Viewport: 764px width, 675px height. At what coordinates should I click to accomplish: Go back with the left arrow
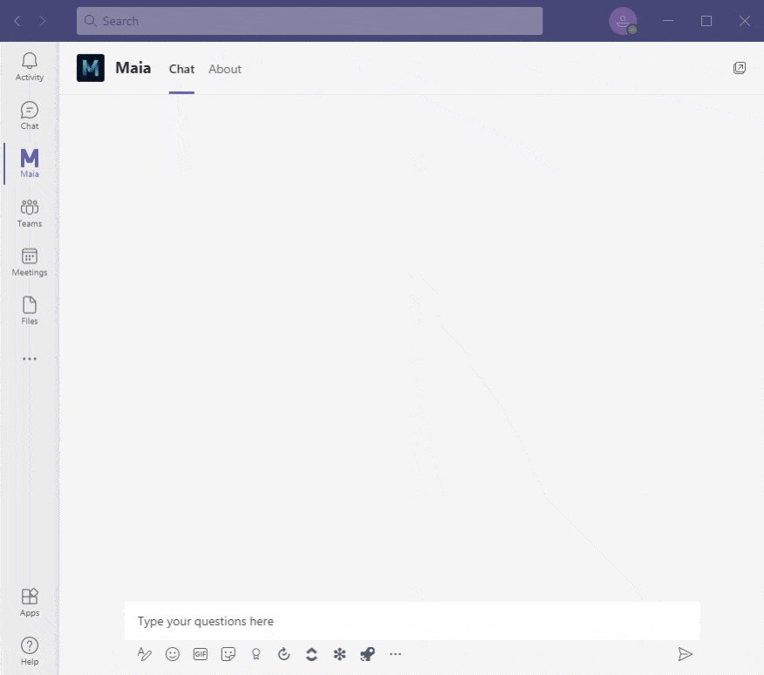coord(17,21)
